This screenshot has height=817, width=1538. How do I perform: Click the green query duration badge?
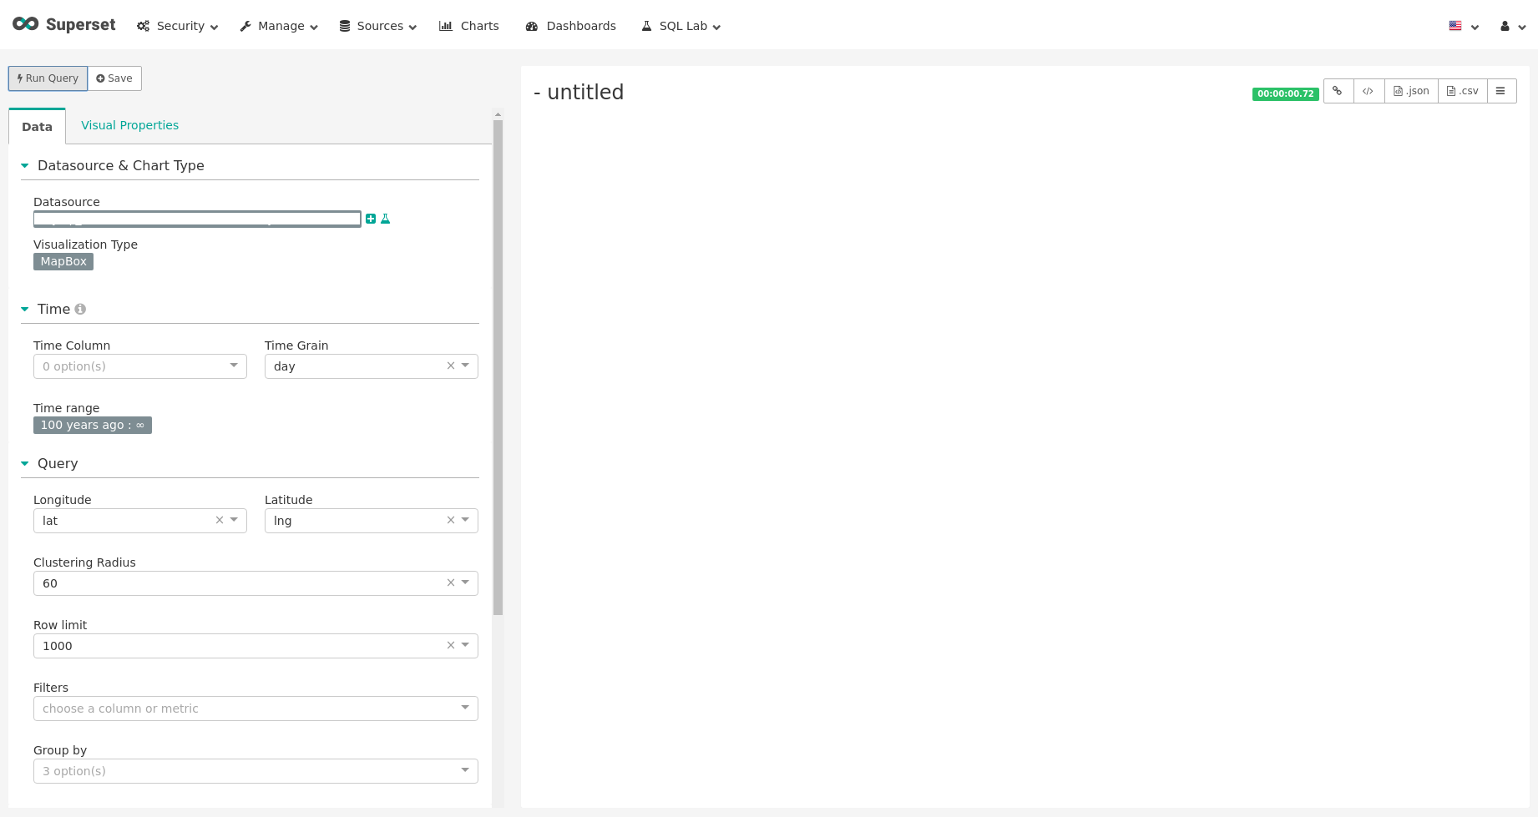(x=1285, y=93)
